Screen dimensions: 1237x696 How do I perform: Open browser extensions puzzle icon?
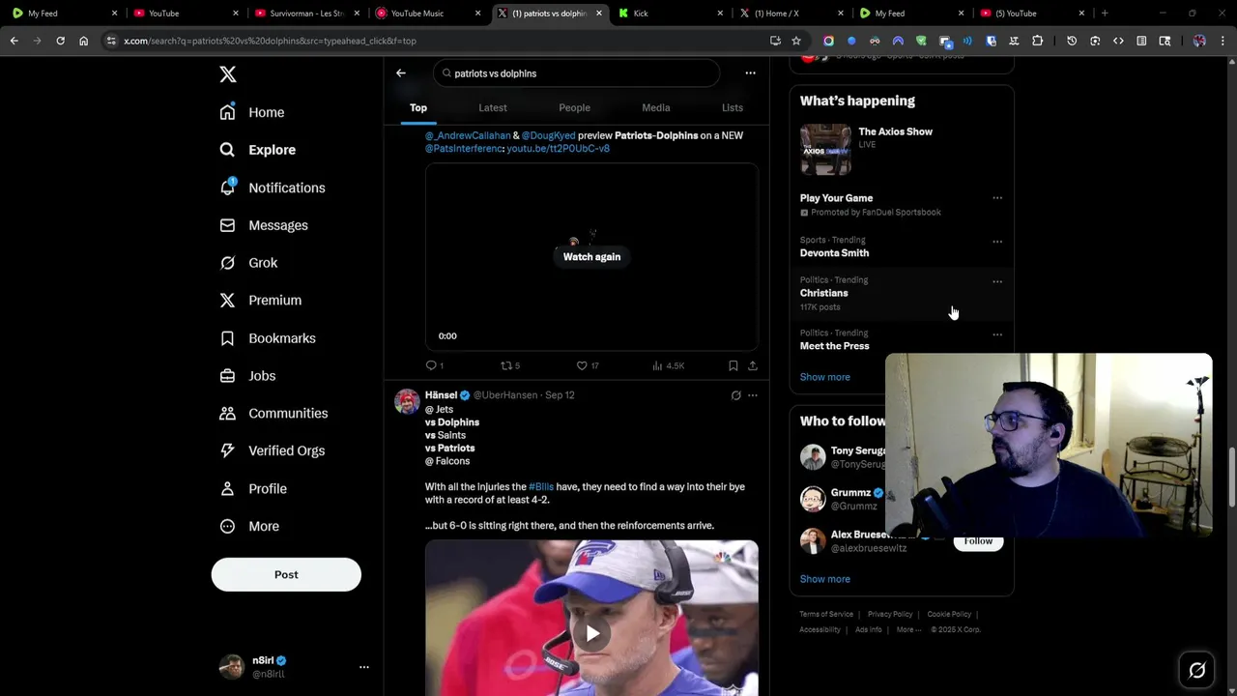click(1038, 41)
